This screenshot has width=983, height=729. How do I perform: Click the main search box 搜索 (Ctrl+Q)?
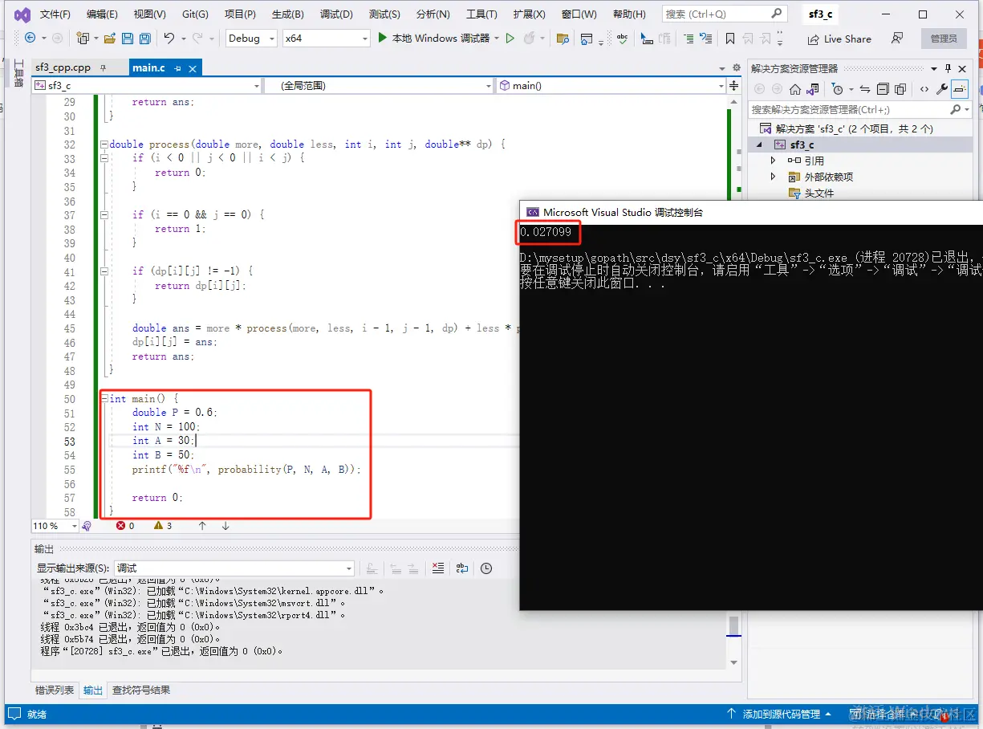pos(724,14)
